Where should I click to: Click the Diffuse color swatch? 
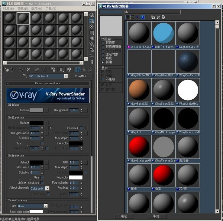tap(36, 110)
